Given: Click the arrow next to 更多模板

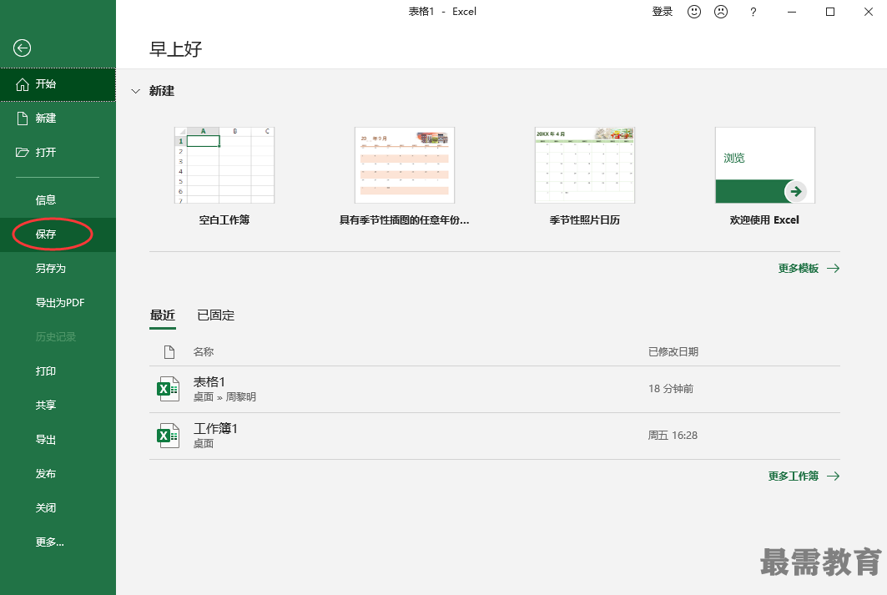Looking at the screenshot, I should coord(833,268).
